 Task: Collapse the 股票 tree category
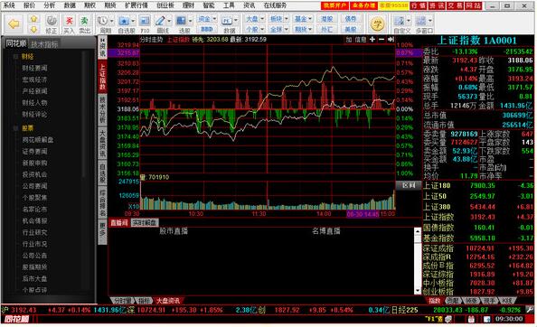15,128
